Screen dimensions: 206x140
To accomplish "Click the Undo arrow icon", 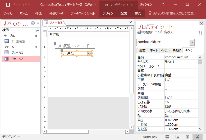I will (x=16, y=5).
